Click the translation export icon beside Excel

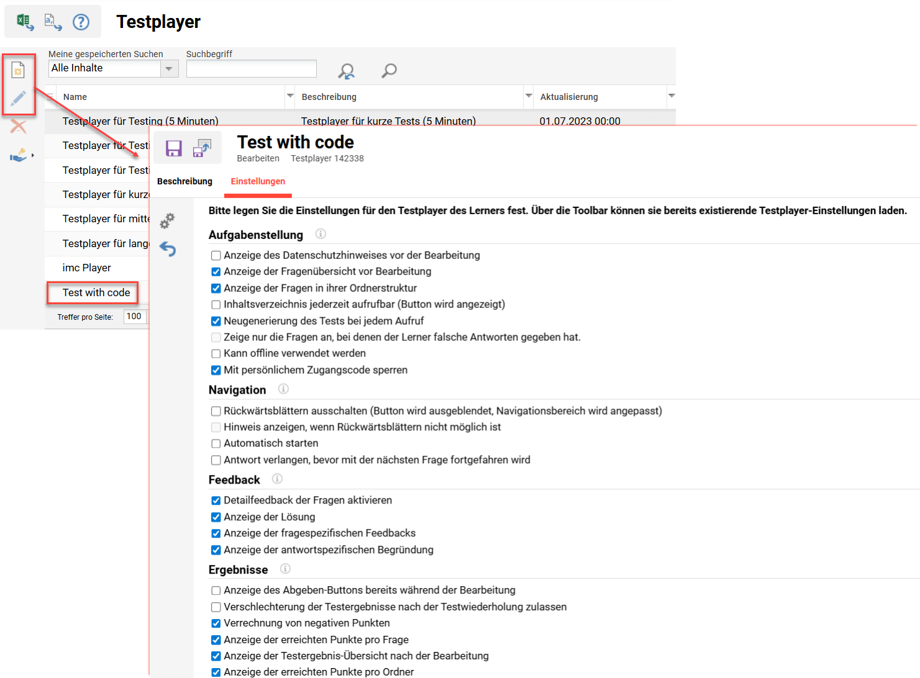(x=53, y=22)
